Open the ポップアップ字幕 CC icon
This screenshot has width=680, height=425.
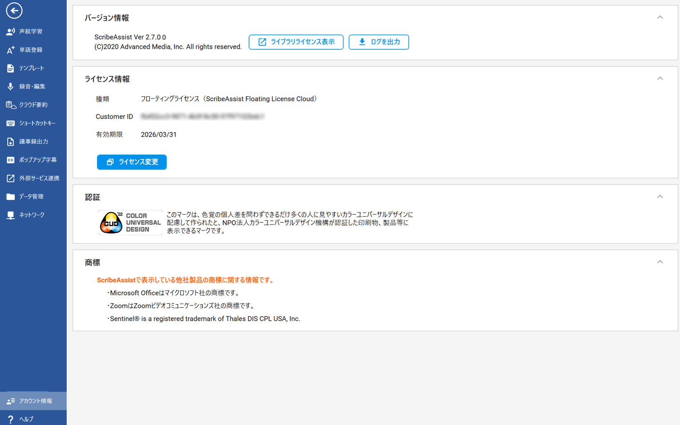coord(10,160)
